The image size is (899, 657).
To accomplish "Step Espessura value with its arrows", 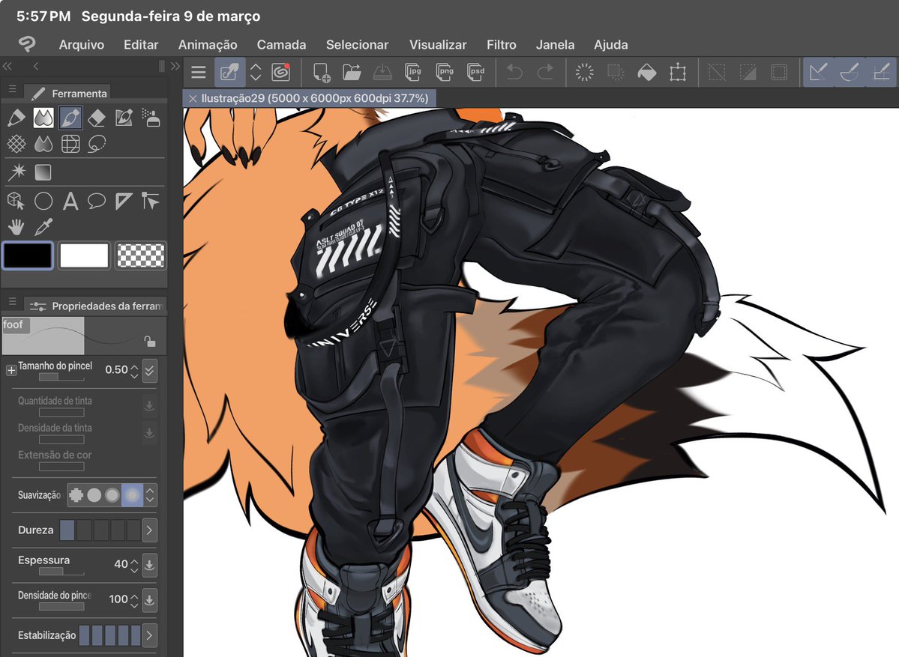I will [x=134, y=565].
